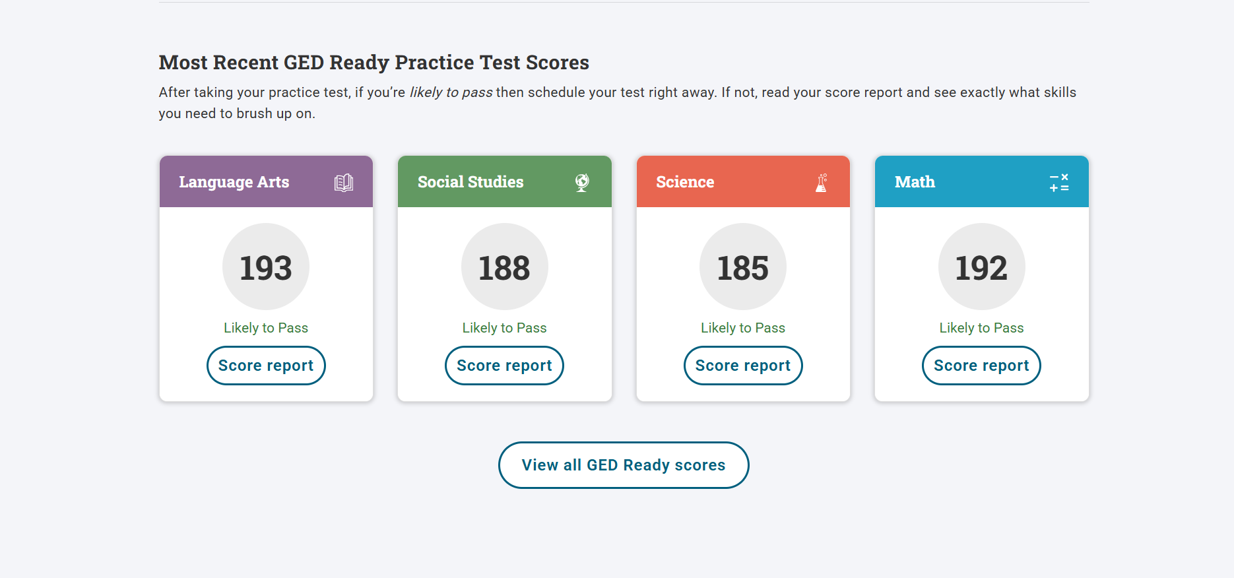Select the Science card header

pyautogui.click(x=685, y=182)
